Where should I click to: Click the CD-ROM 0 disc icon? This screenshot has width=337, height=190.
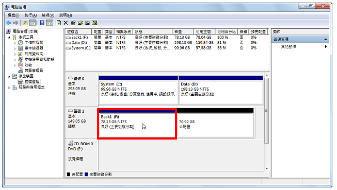(x=71, y=143)
